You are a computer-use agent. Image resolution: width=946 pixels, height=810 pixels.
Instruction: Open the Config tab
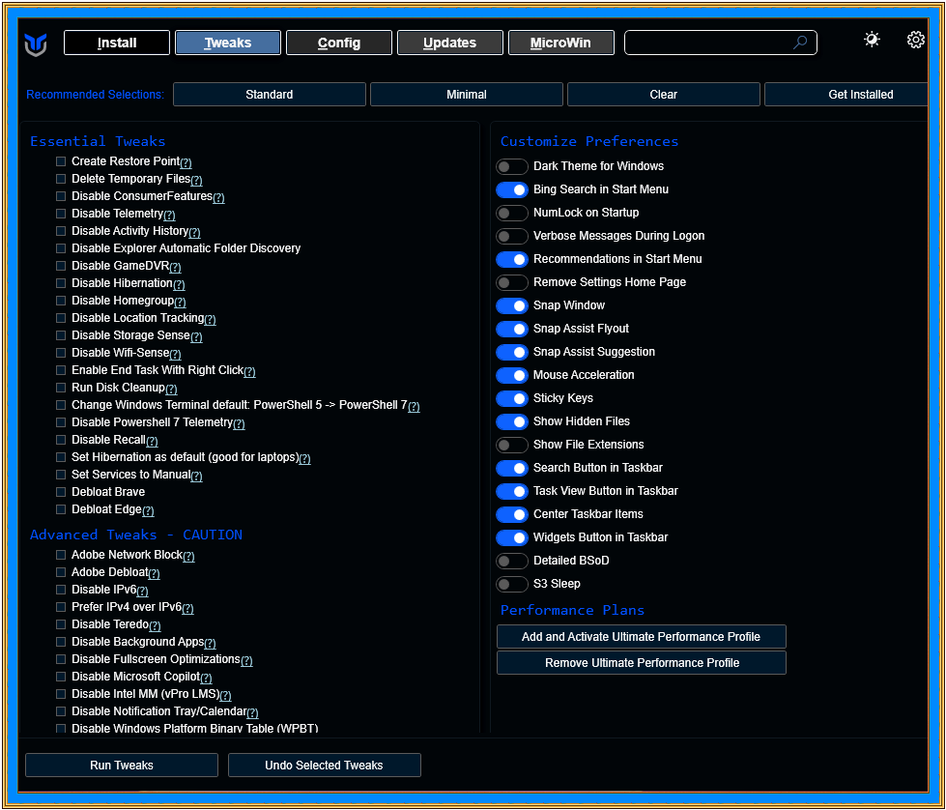coord(339,43)
